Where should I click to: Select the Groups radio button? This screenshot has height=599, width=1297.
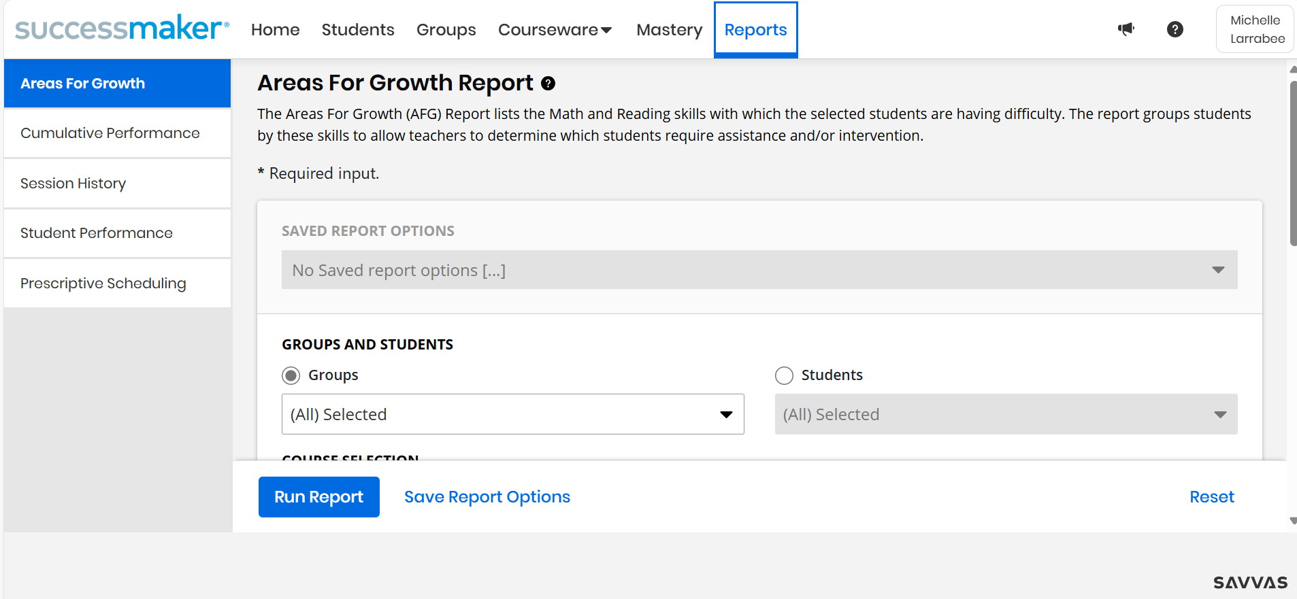291,375
